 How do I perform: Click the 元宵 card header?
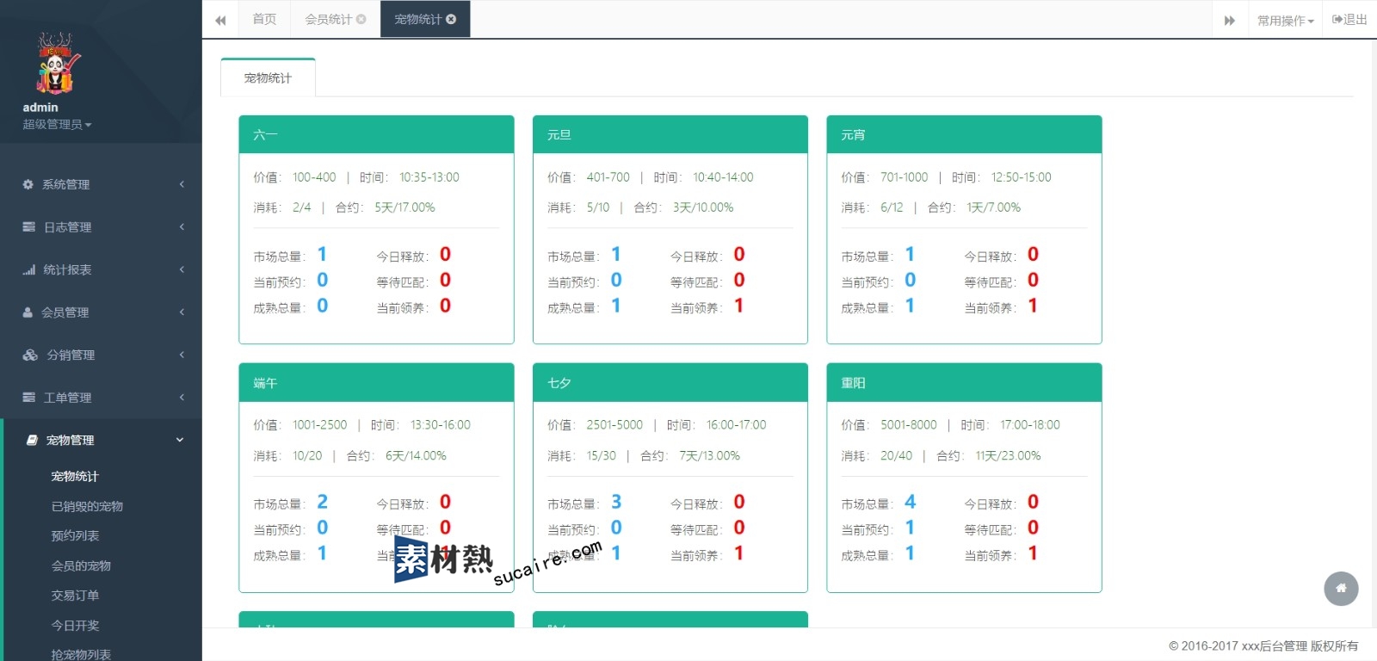coord(964,135)
